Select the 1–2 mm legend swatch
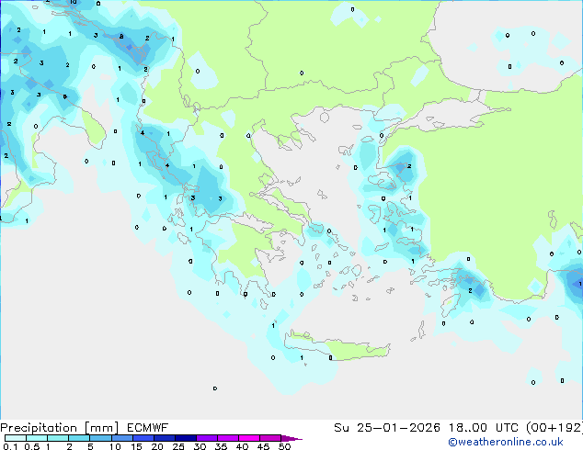This screenshot has height=450, width=583. tap(58, 438)
